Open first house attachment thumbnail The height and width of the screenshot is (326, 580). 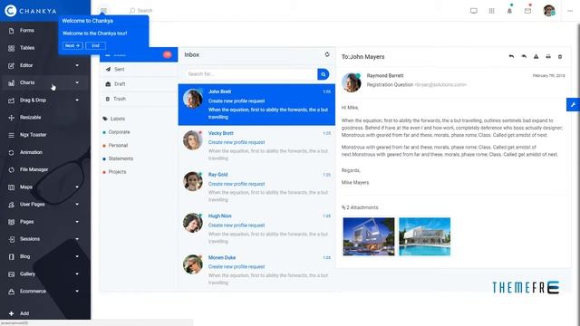[369, 236]
